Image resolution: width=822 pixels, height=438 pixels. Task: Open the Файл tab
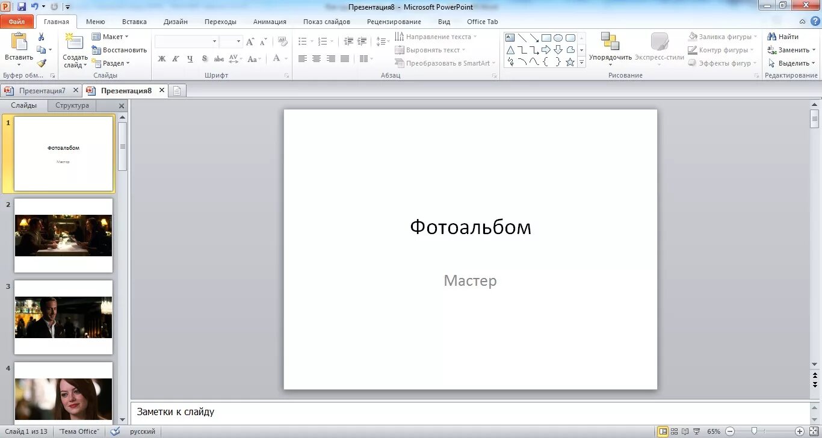pos(17,22)
